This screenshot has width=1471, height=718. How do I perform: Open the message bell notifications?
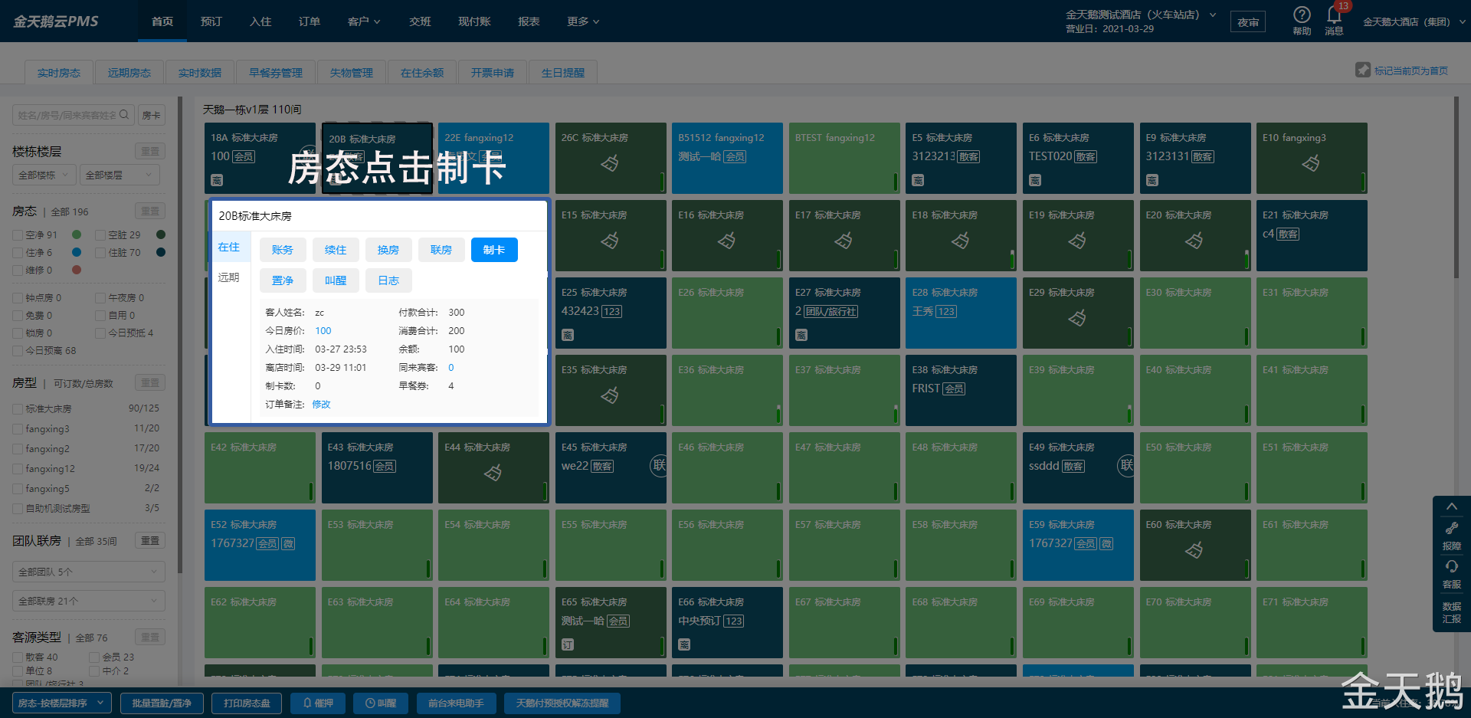[1334, 15]
